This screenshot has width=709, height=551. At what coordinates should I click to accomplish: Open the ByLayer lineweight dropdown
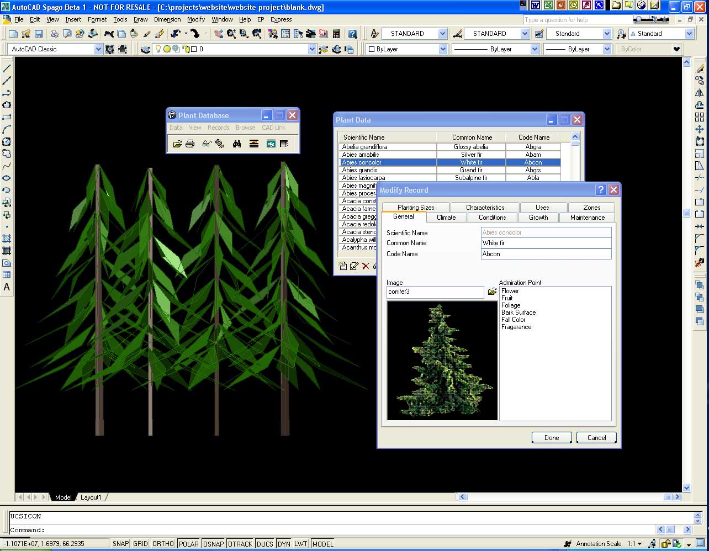607,49
